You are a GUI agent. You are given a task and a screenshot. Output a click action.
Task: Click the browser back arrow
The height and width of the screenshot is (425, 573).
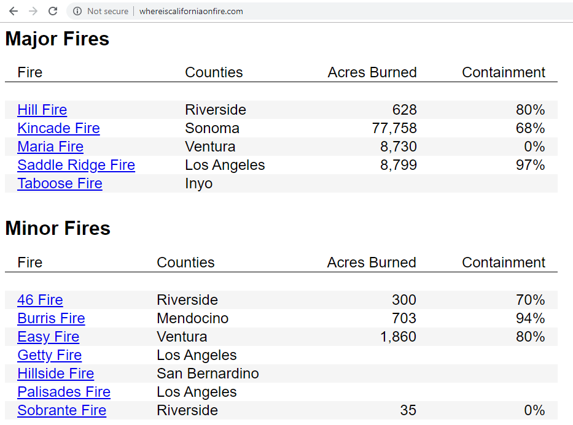pyautogui.click(x=14, y=11)
